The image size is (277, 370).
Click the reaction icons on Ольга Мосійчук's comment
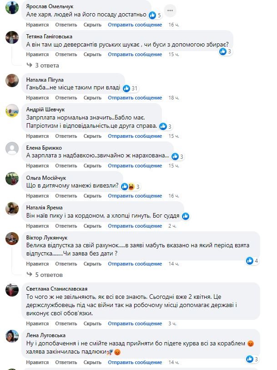coord(127,186)
